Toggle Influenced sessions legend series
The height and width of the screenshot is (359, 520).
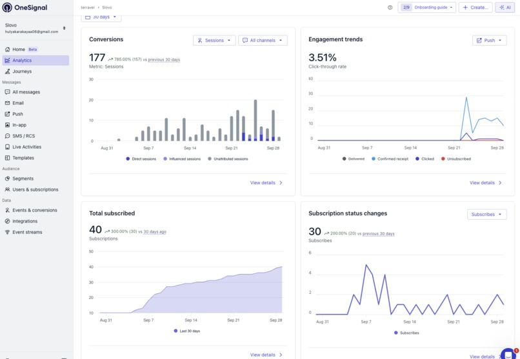click(x=182, y=159)
